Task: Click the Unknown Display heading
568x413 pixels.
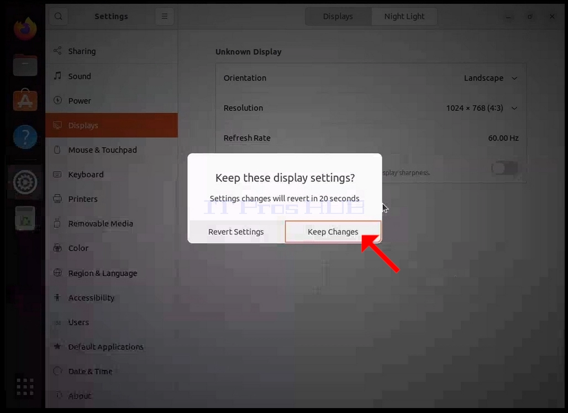Action: [249, 52]
